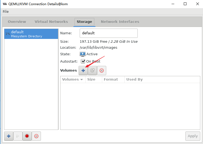Stop the storage pool red button
Image resolution: width=203 pixels, height=144 pixels.
pyautogui.click(x=27, y=136)
